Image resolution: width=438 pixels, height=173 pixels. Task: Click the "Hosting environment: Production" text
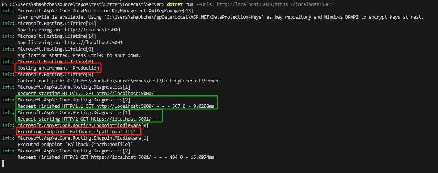point(58,68)
